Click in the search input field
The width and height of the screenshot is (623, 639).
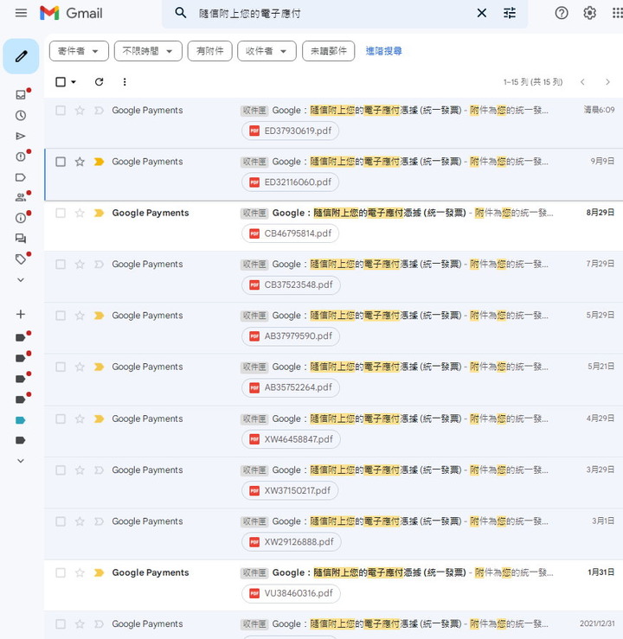point(331,14)
